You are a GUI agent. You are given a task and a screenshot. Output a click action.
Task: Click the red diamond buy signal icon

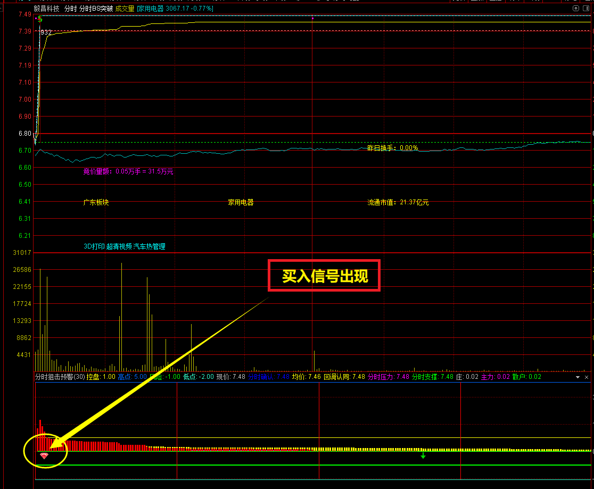[x=44, y=456]
